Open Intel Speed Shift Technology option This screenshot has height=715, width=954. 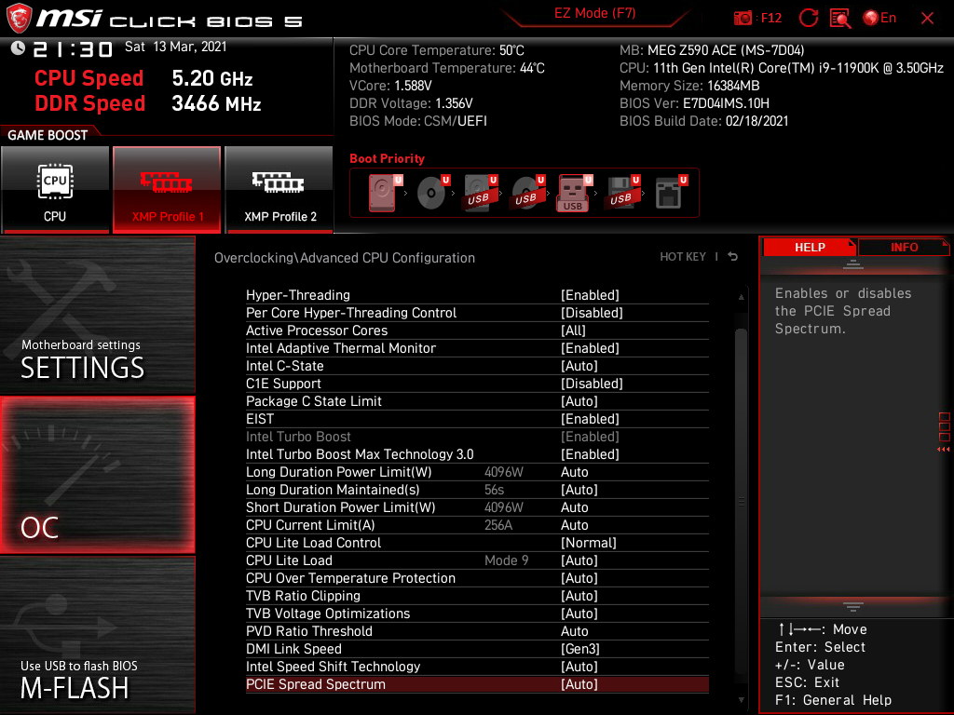[x=477, y=667]
